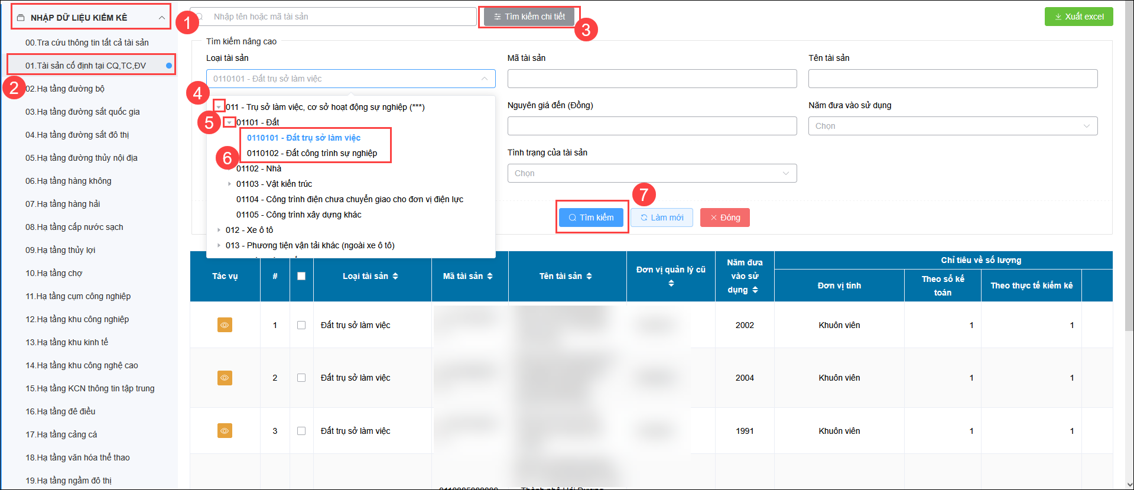The height and width of the screenshot is (490, 1134).
Task: Open the Năm đưa vào sử dụng dropdown
Action: pos(953,126)
